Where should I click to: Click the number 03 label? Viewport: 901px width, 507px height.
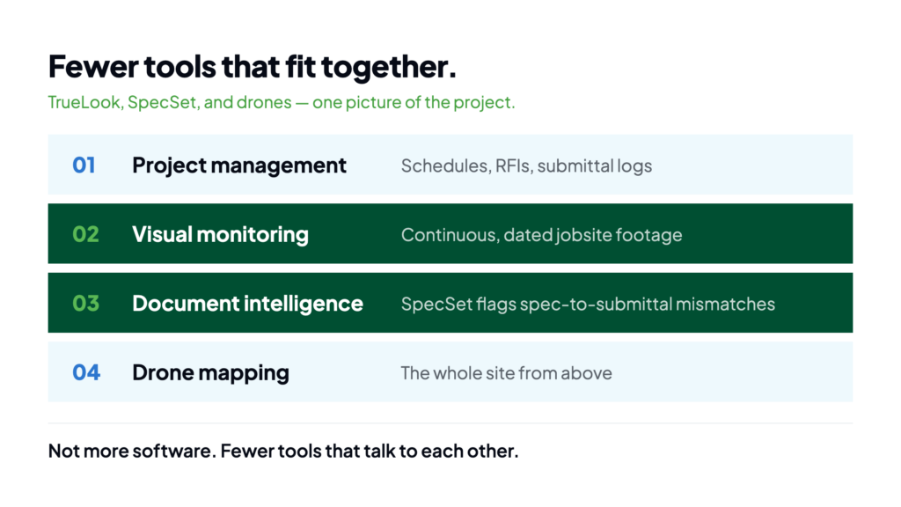point(85,303)
